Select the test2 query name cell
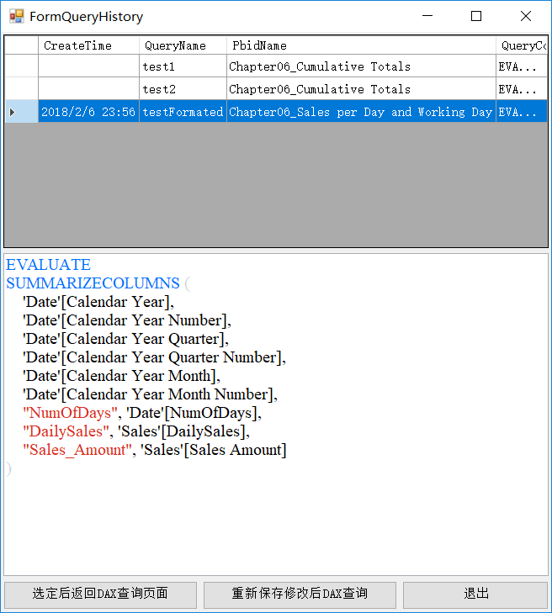Image resolution: width=552 pixels, height=613 pixels. coord(183,89)
